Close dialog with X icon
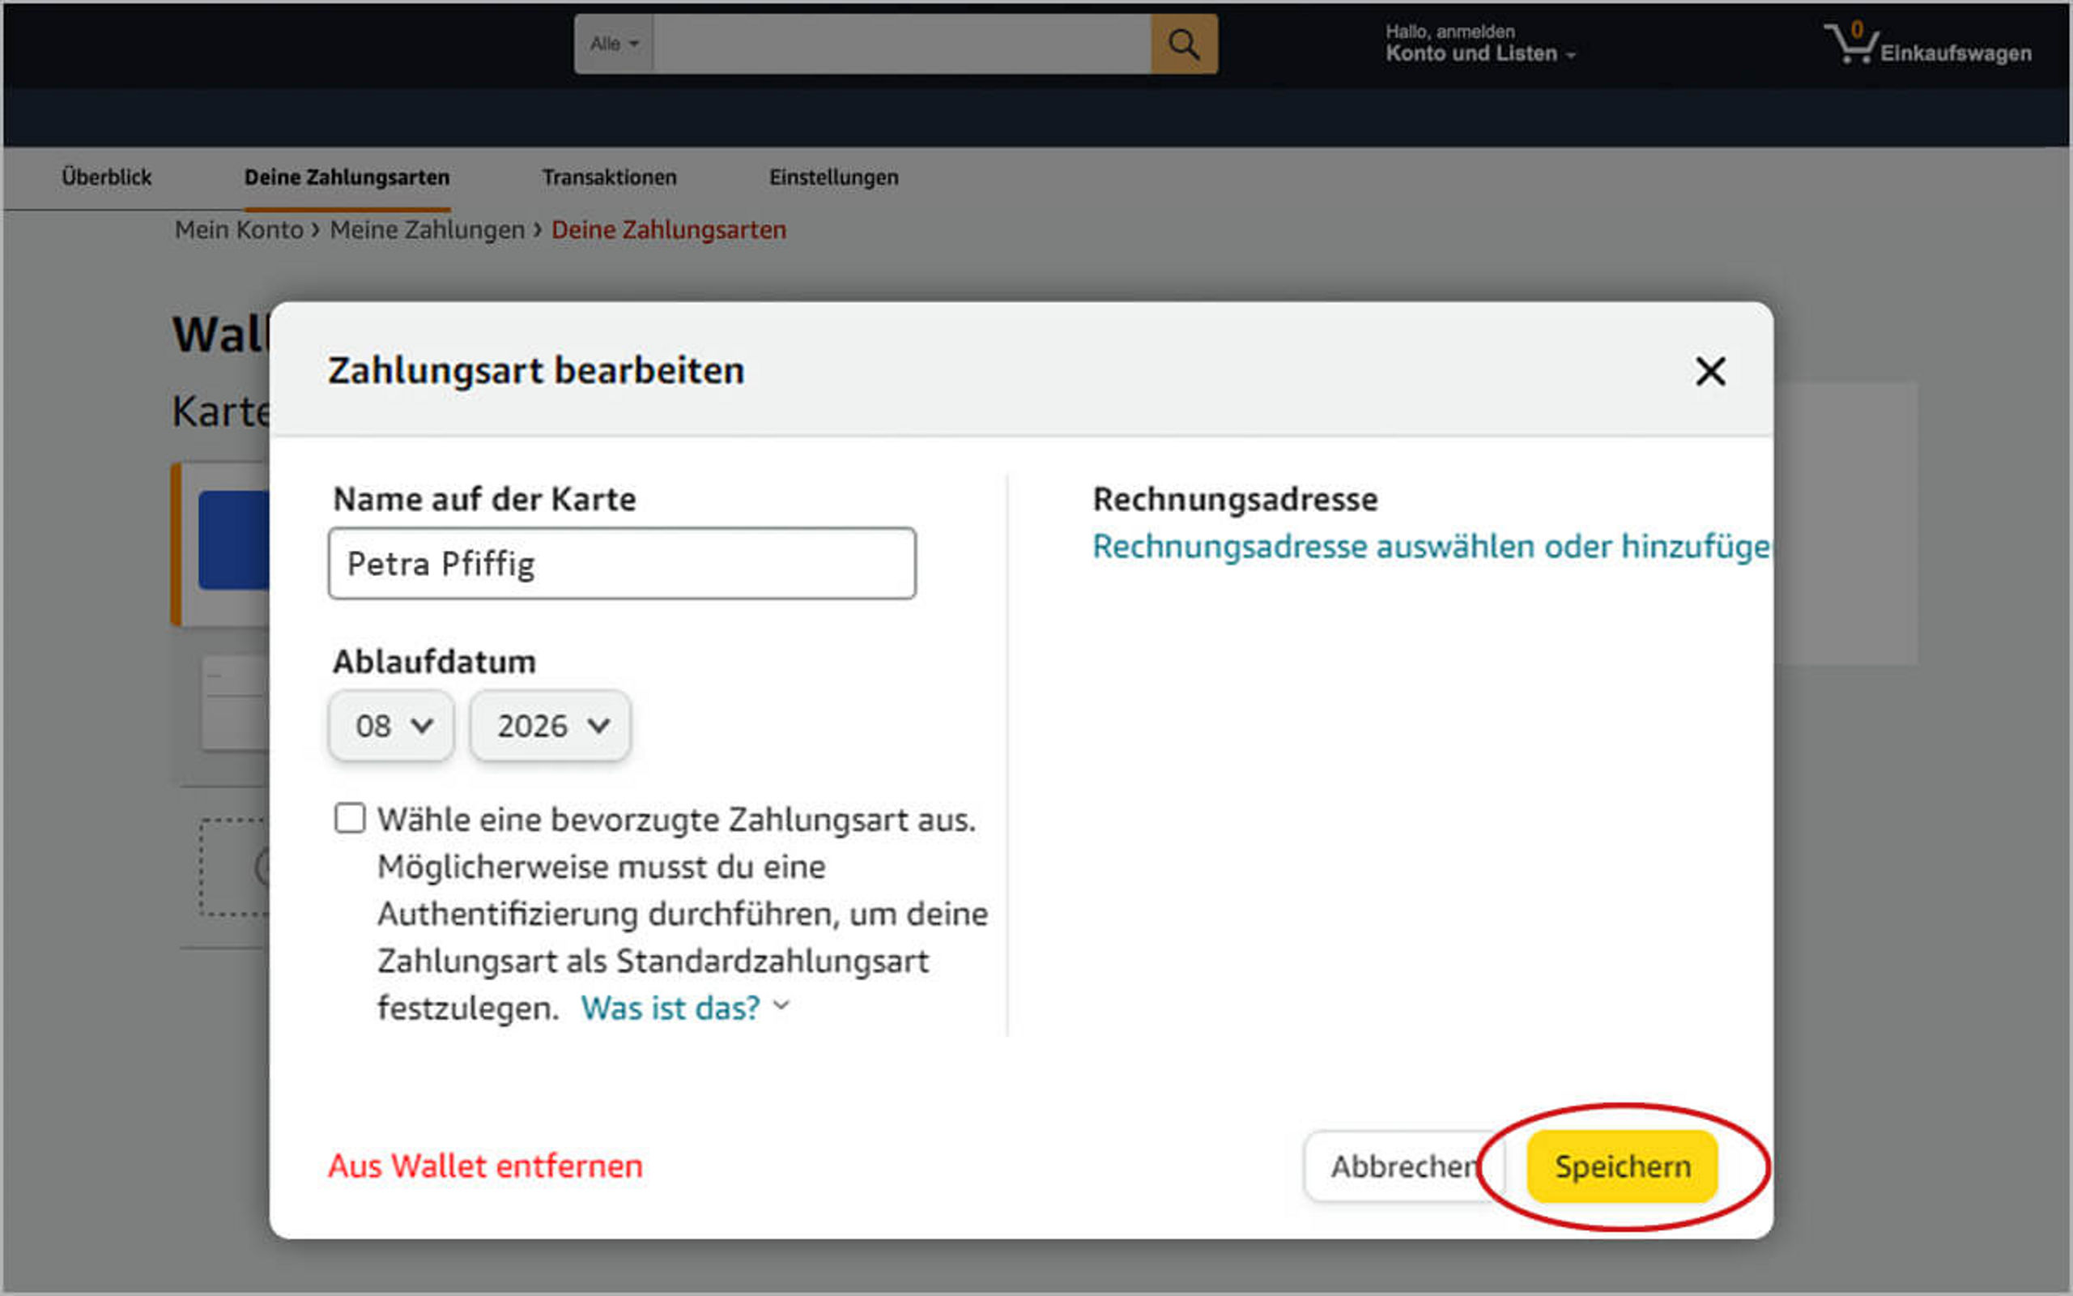Screen dimensions: 2073x1296 point(1709,371)
